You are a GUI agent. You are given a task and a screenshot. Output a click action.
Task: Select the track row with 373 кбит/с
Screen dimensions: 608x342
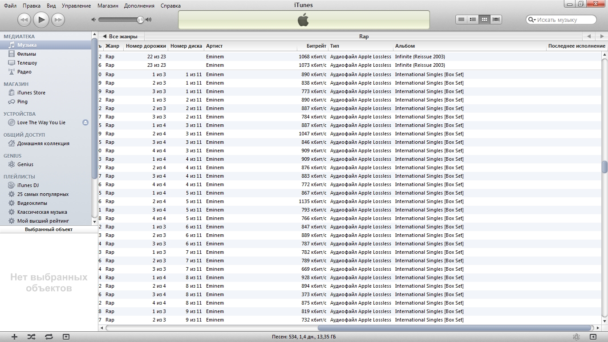[349, 294]
